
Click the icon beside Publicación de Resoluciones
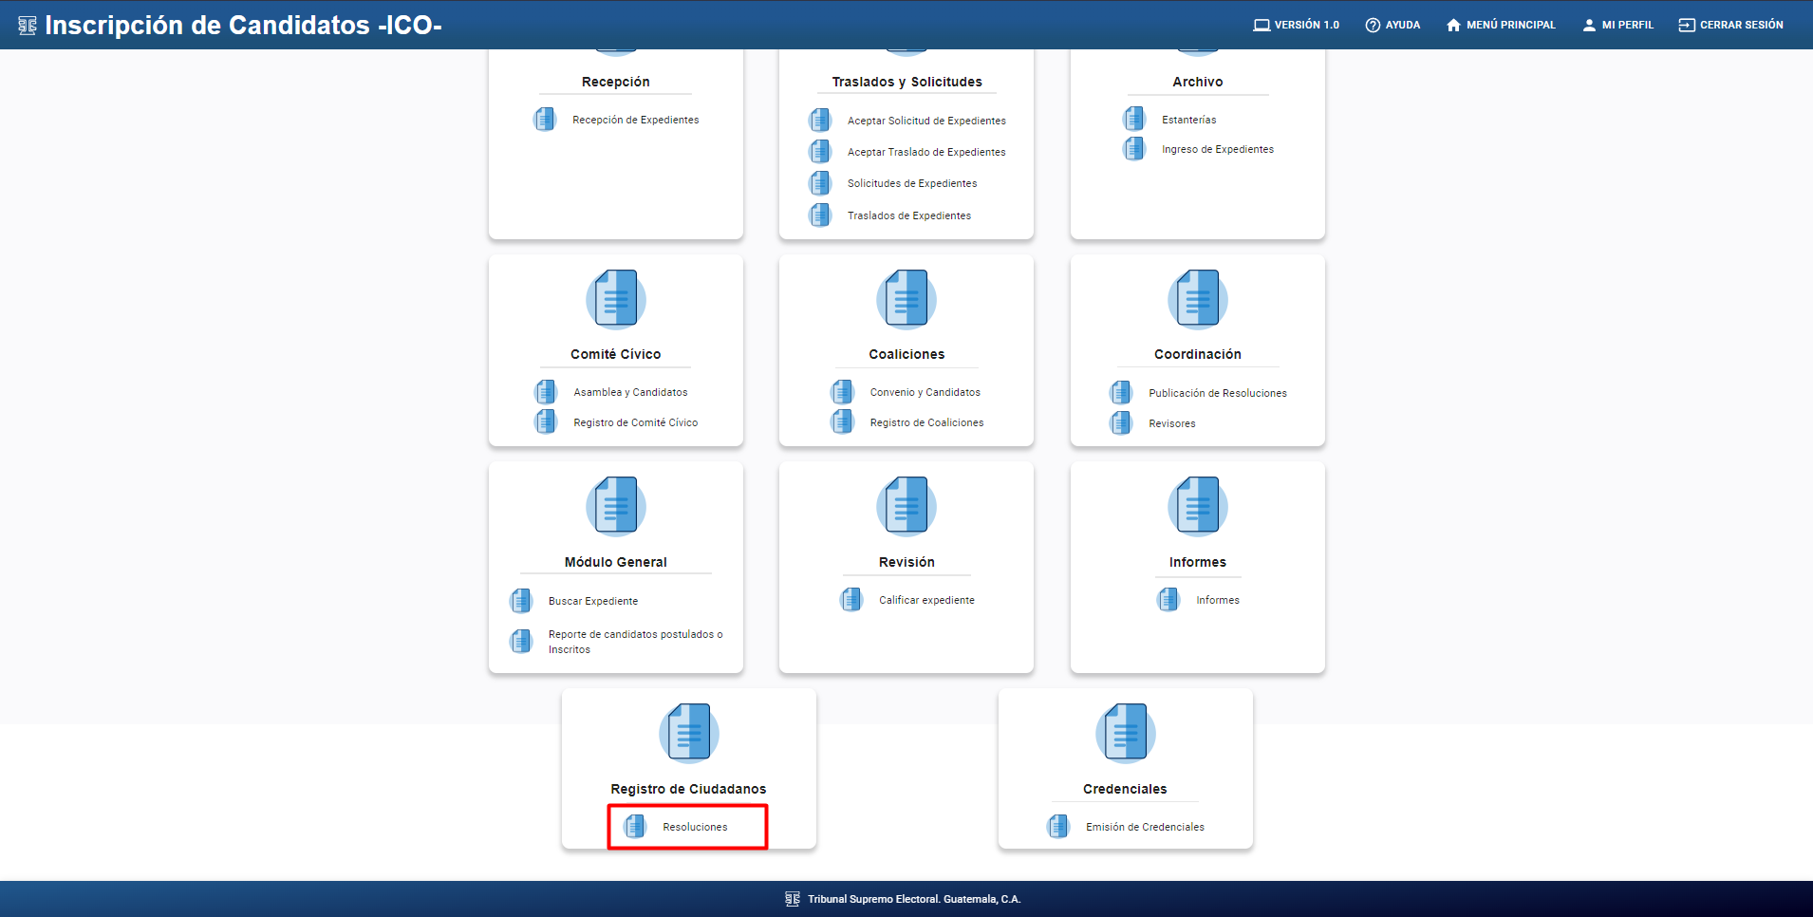click(x=1121, y=393)
